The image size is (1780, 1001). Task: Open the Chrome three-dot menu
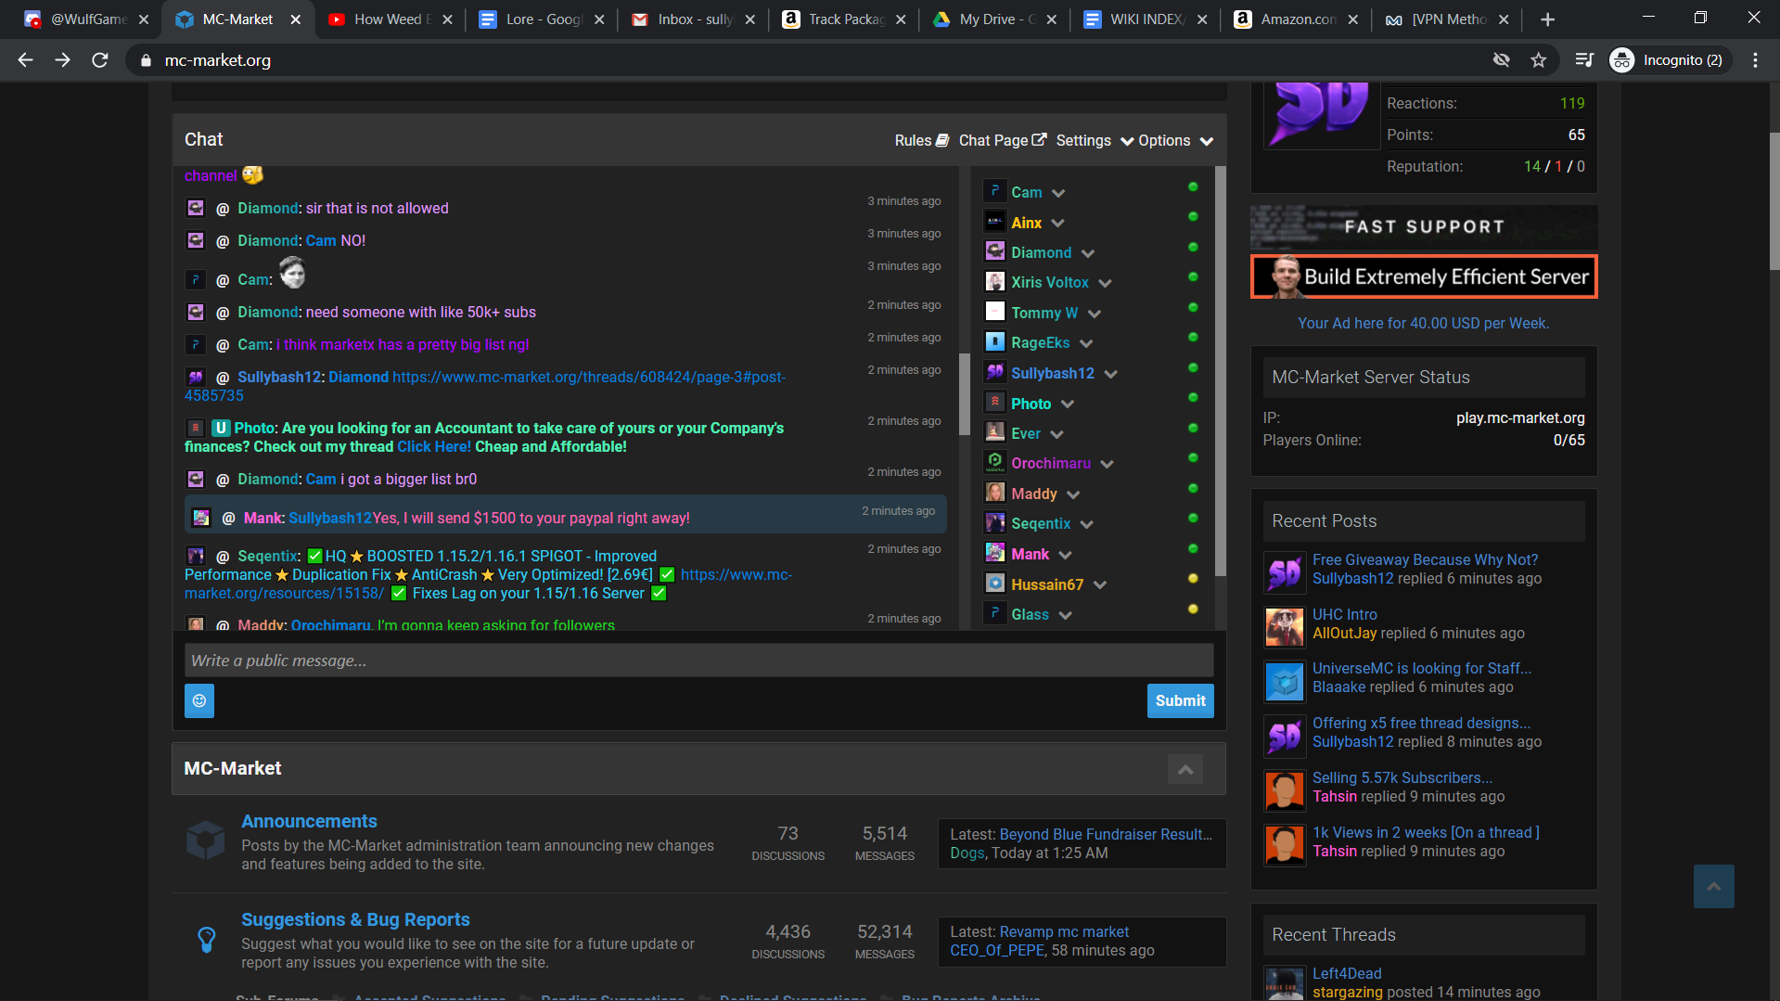click(1755, 60)
